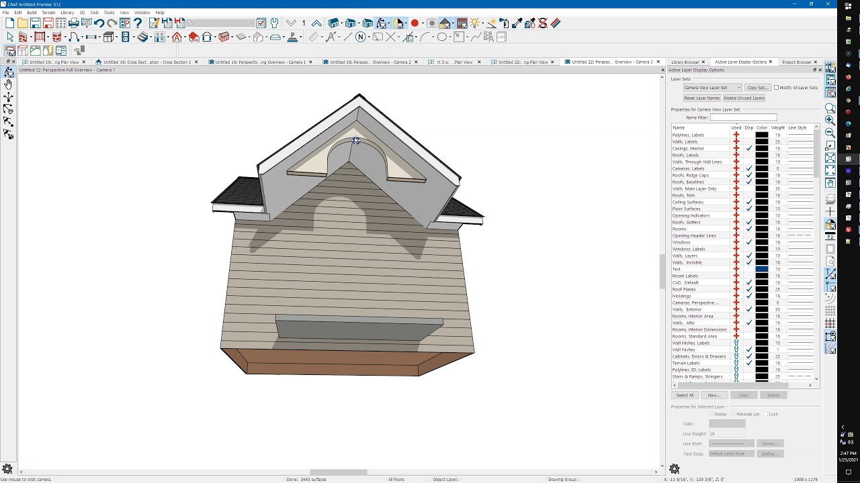Image resolution: width=860 pixels, height=483 pixels.
Task: Open the Terrain menu
Action: 48,13
